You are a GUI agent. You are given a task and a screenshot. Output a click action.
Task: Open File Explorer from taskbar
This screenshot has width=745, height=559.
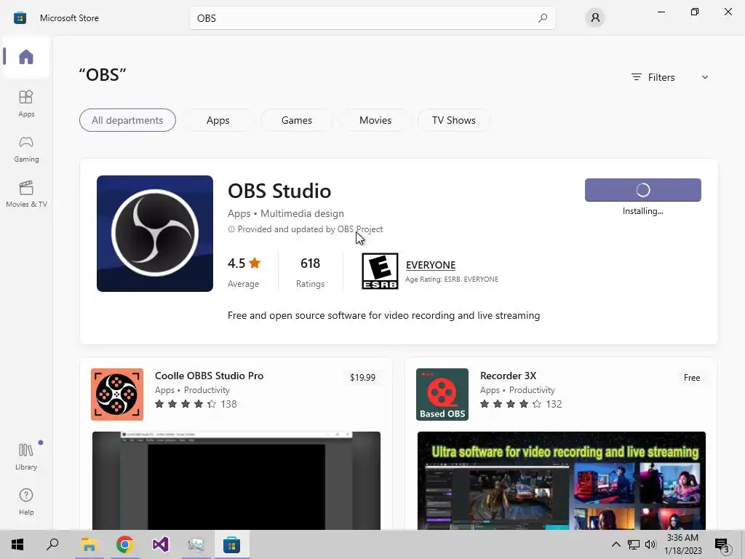89,544
